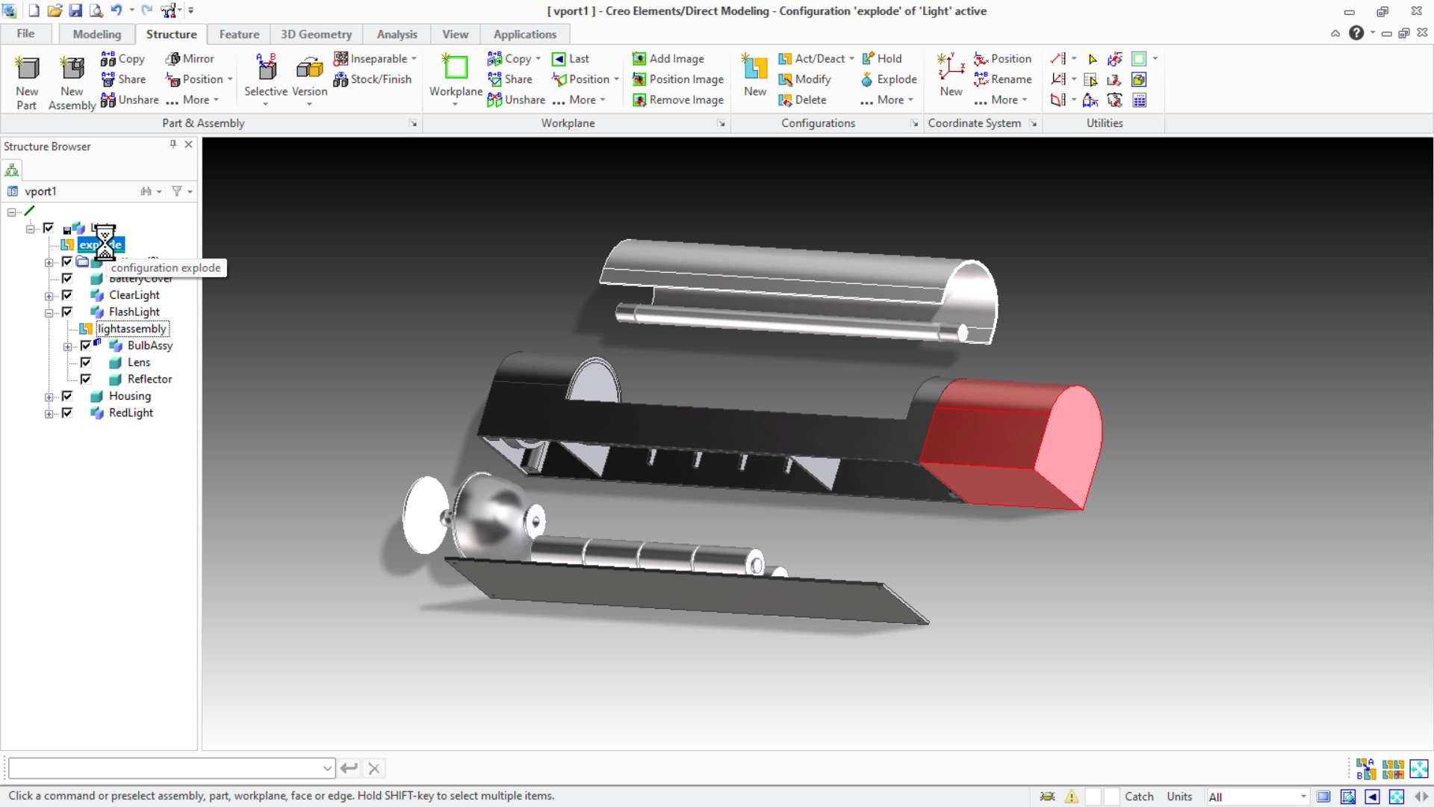Click Delete in Configurations group

pos(802,100)
